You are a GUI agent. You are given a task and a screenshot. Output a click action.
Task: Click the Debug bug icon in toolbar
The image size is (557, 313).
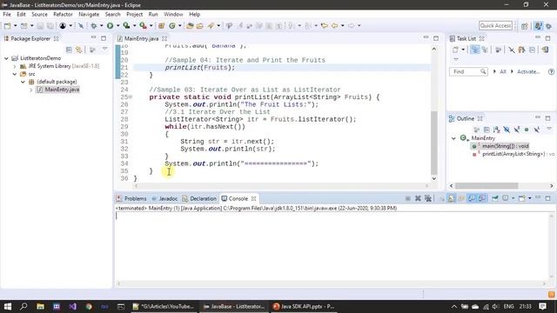point(94,25)
